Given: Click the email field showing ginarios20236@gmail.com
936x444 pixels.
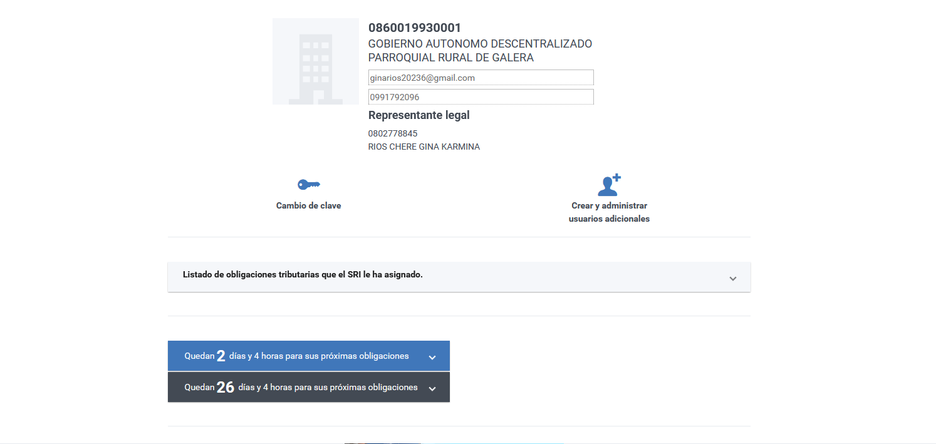Looking at the screenshot, I should 481,78.
